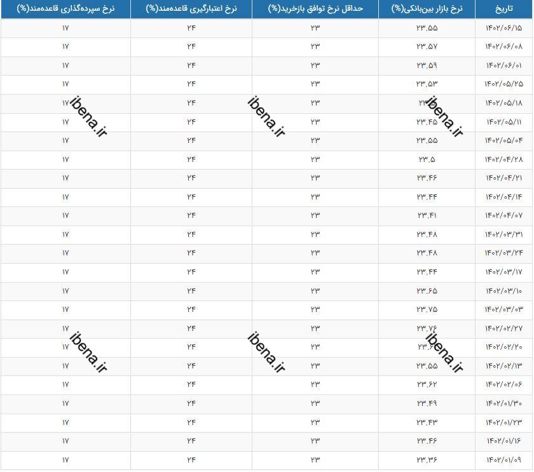Screen dimensions: 534x472
Task: Select the date cell ۱۴۰۲/۰۵/۱۱
Action: point(504,121)
